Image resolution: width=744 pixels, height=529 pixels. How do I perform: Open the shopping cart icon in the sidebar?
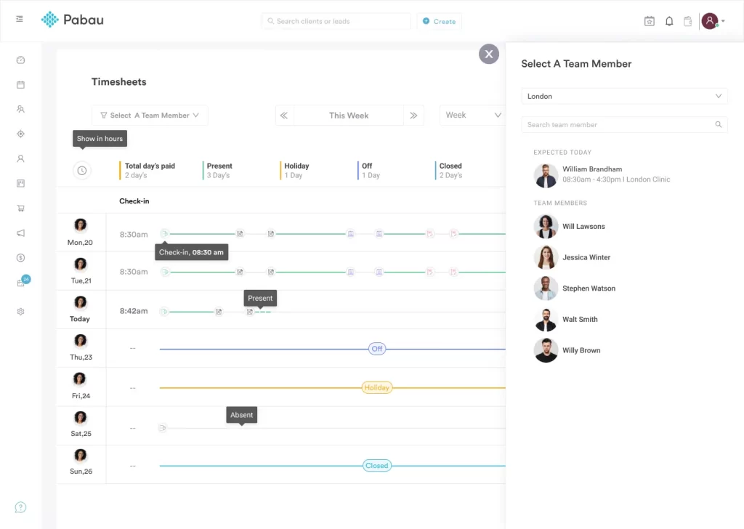20,208
